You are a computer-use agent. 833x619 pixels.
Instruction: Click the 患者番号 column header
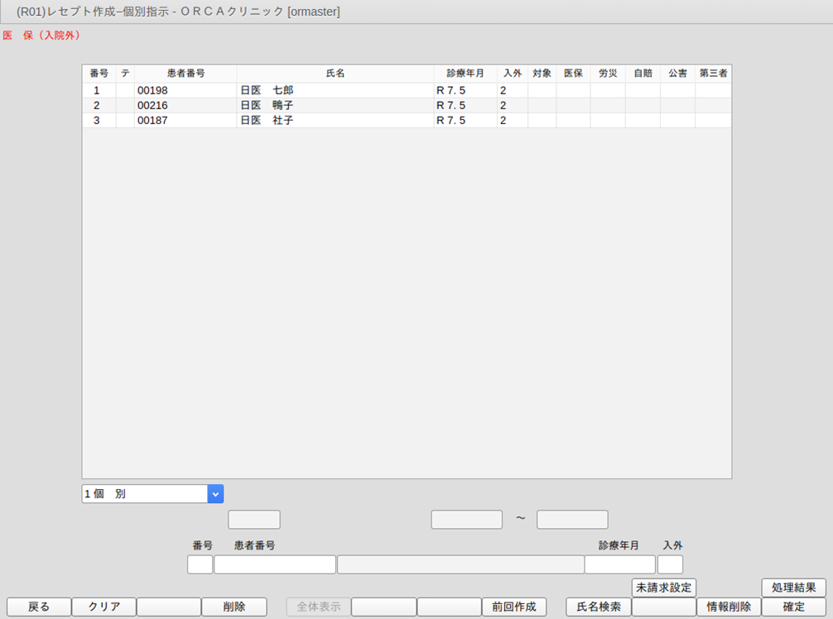[x=185, y=74]
